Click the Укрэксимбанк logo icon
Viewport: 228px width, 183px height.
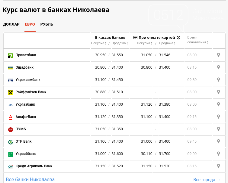click(11, 80)
